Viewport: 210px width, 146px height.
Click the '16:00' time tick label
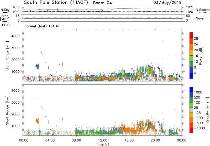click(x=129, y=140)
